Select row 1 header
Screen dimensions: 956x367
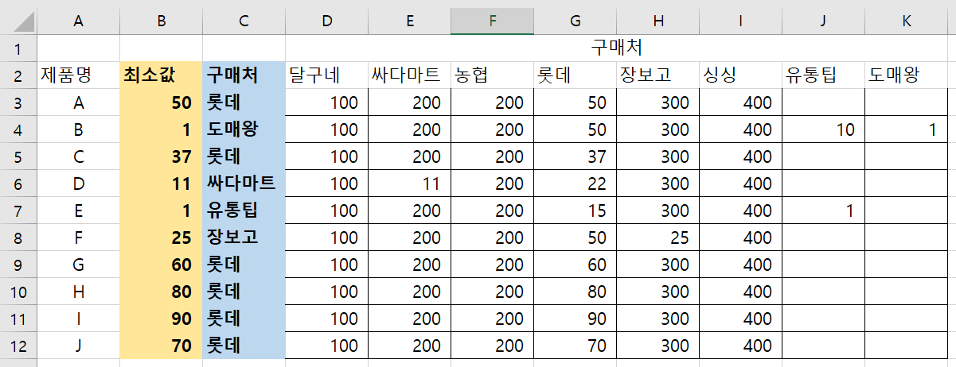18,48
